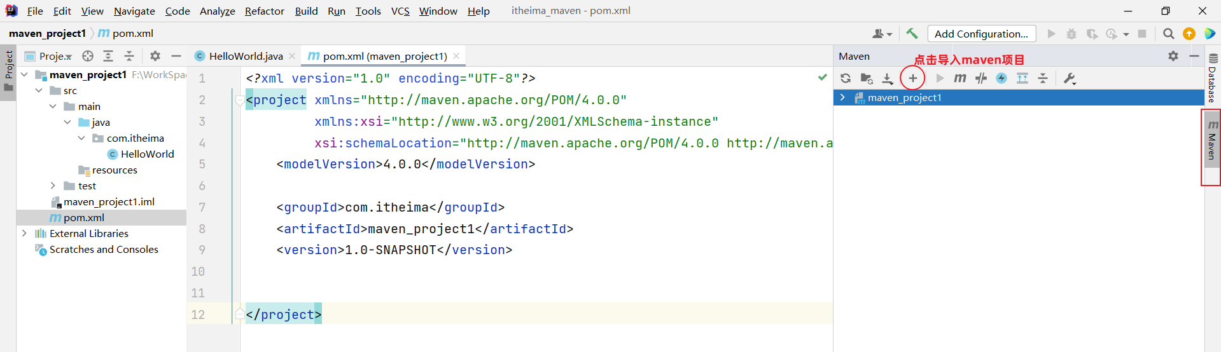The height and width of the screenshot is (352, 1221).
Task: Toggle Offline Mode in Maven toolbar
Action: coord(981,78)
